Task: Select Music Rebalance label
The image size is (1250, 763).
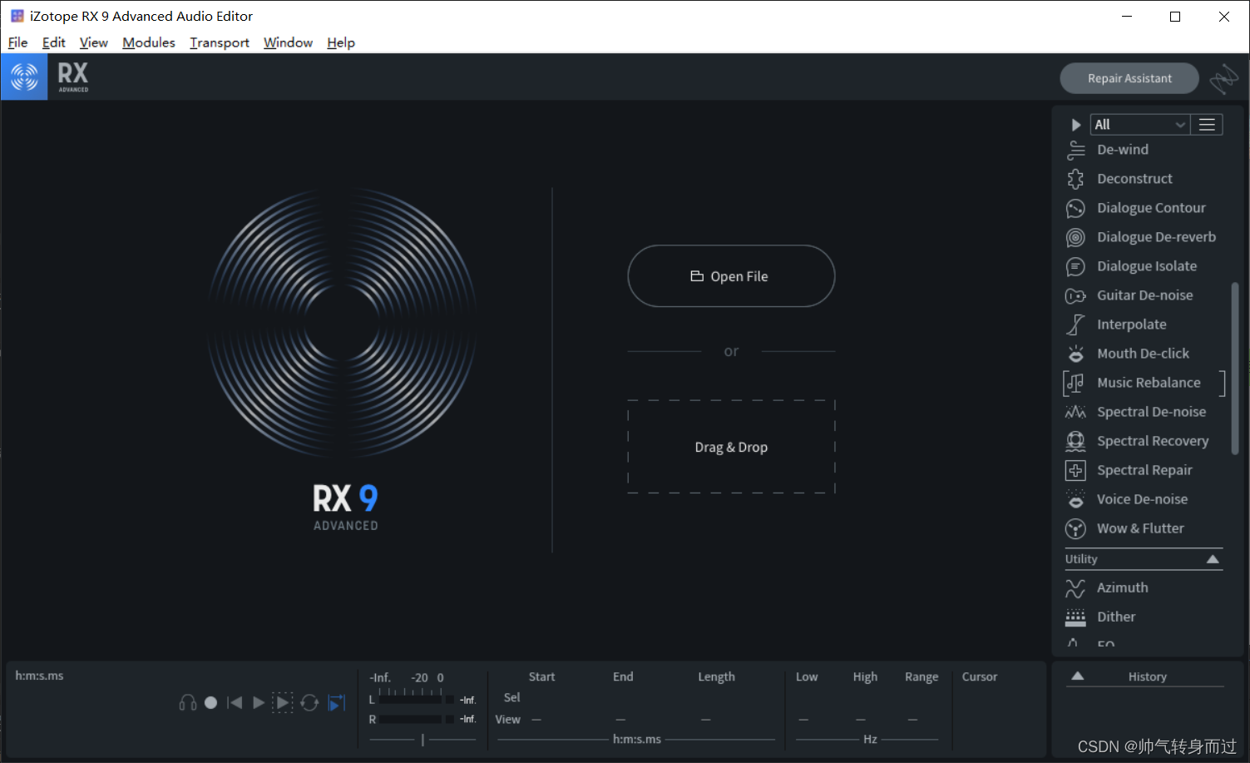Action: 1149,383
